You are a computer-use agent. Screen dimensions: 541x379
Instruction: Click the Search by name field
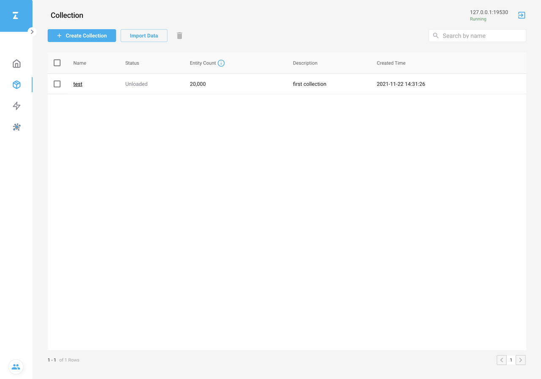pos(482,35)
